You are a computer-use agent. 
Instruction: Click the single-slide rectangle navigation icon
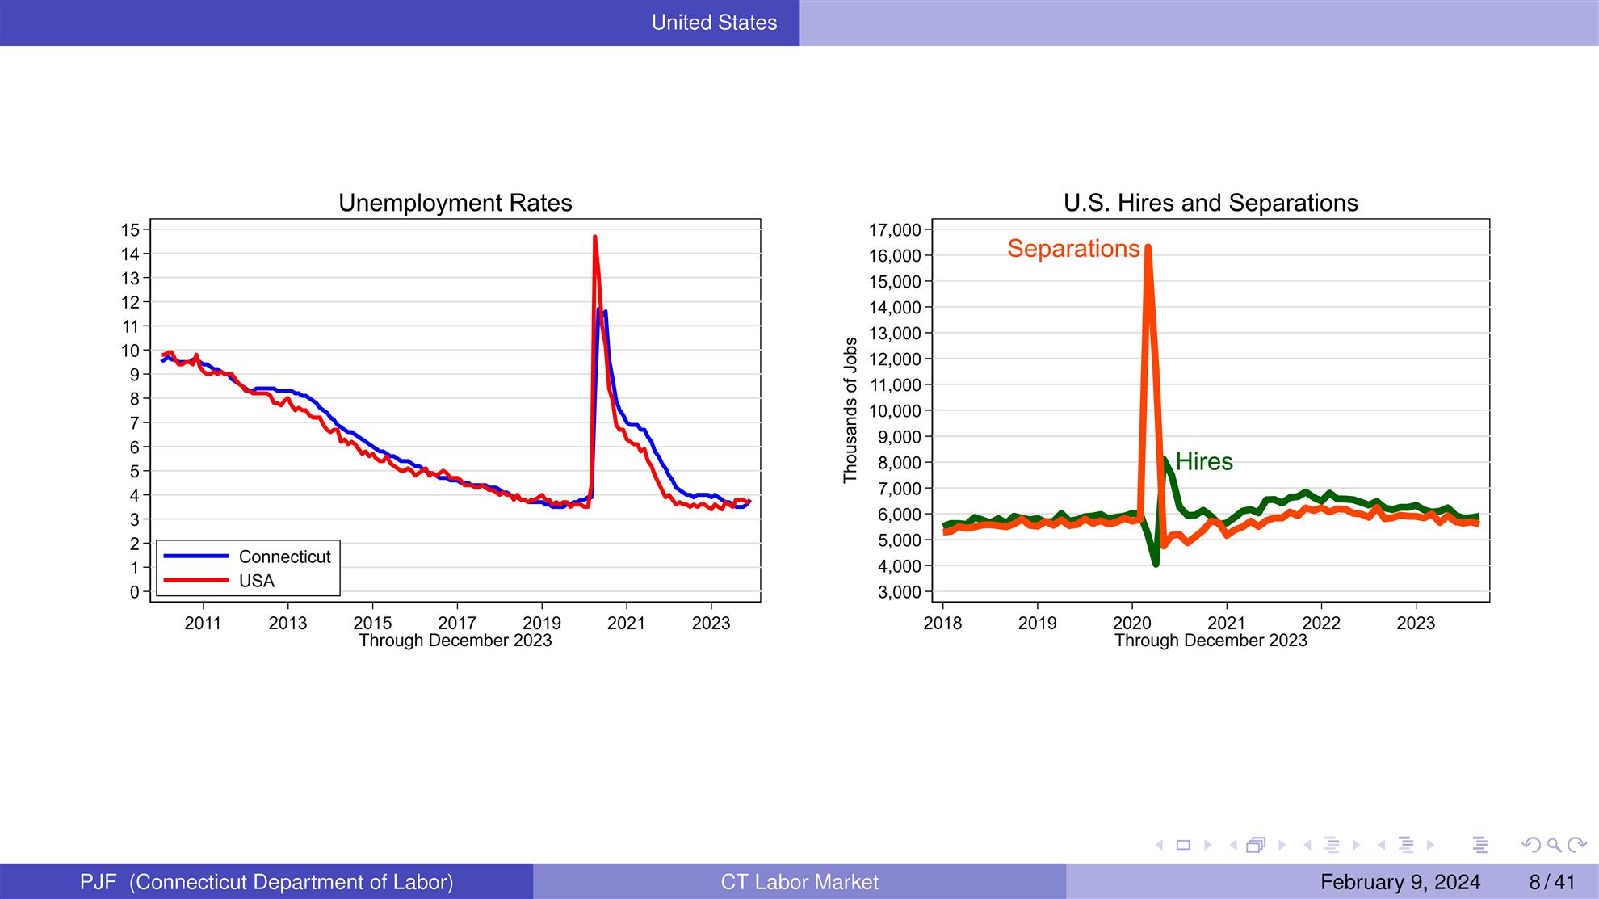pos(1184,845)
